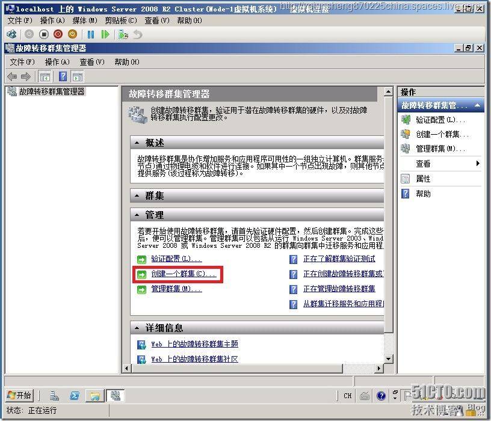The image size is (491, 421).
Task: Click the horizontal scrollbar left arrow
Action: click(126, 369)
